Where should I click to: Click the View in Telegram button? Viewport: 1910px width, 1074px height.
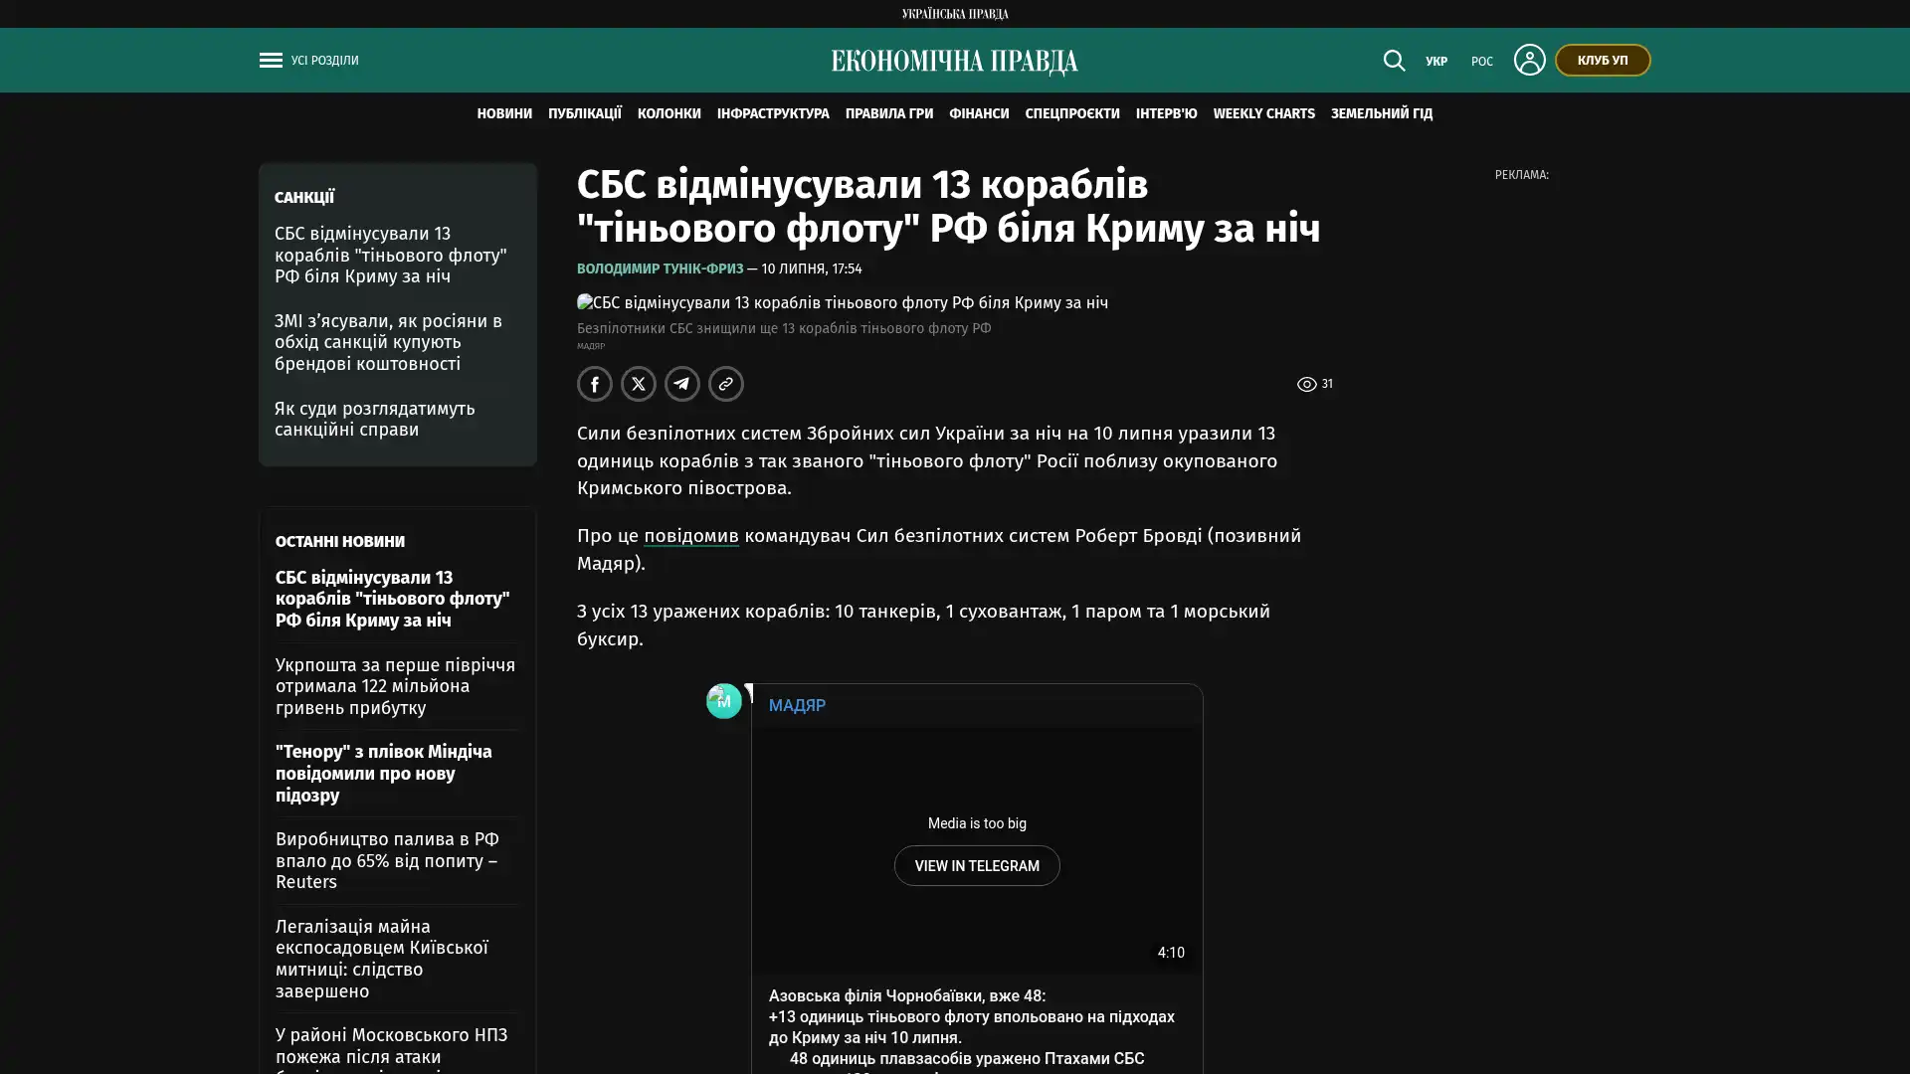coord(977,866)
